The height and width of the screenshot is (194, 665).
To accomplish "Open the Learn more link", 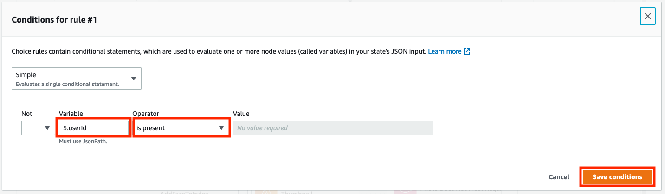I will coord(445,51).
